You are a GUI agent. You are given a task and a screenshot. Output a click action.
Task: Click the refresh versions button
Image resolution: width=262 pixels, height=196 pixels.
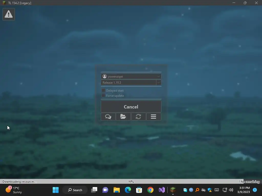tap(138, 116)
